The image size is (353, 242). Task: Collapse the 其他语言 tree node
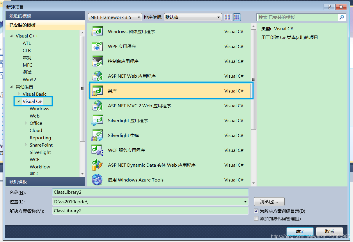pos(12,87)
